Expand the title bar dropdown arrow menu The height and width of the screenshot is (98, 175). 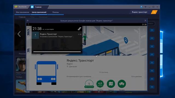click(145, 7)
